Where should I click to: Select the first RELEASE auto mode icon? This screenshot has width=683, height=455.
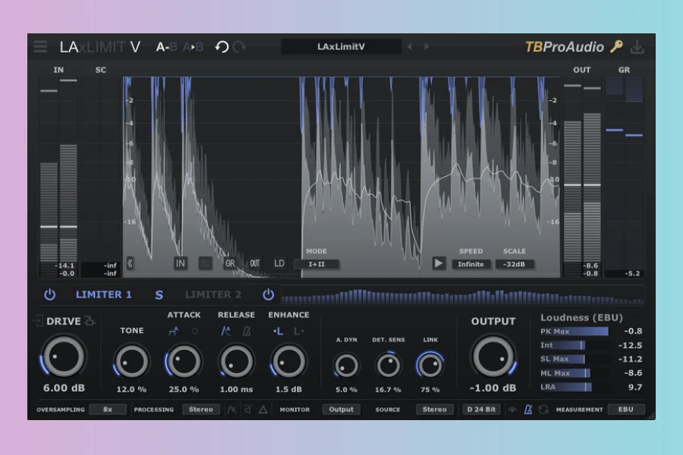(x=225, y=331)
